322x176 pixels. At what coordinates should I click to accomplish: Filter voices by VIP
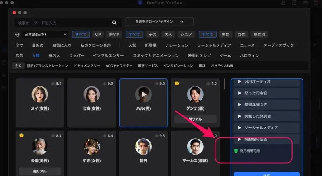click(98, 35)
